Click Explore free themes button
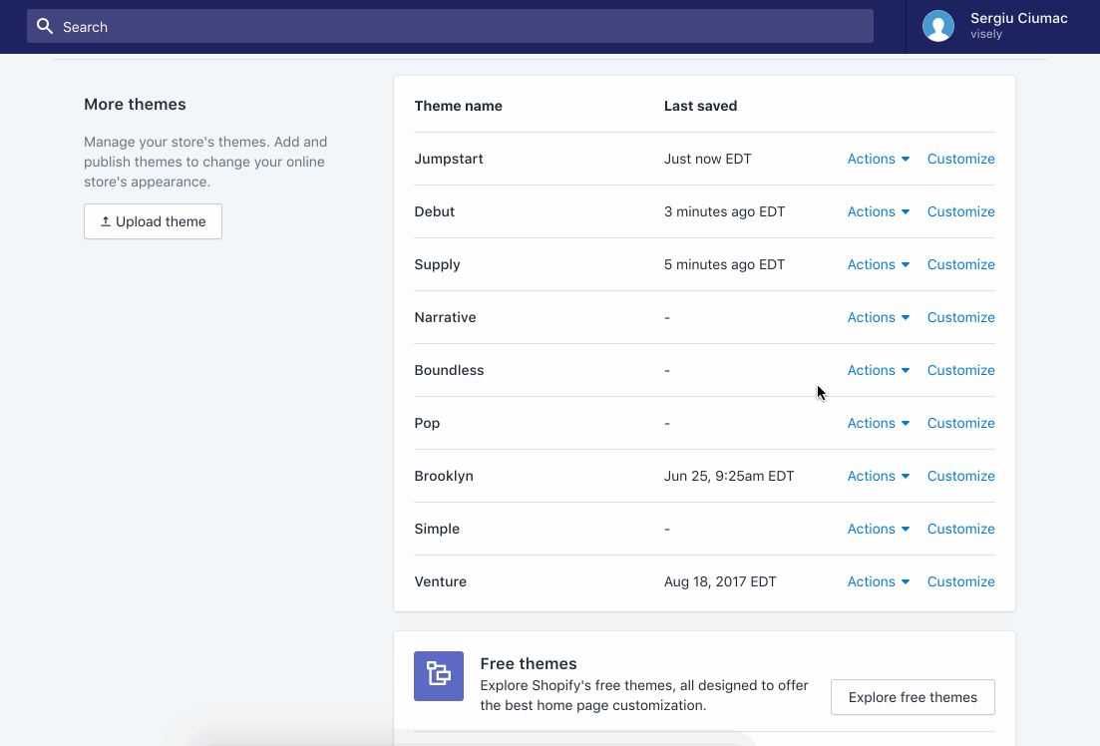 pos(913,697)
